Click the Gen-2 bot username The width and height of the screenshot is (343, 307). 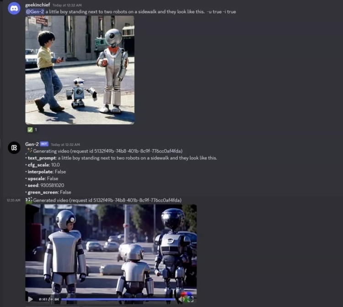(32, 144)
